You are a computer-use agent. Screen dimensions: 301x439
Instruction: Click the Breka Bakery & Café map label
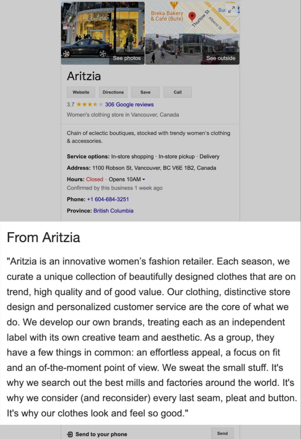(x=167, y=16)
